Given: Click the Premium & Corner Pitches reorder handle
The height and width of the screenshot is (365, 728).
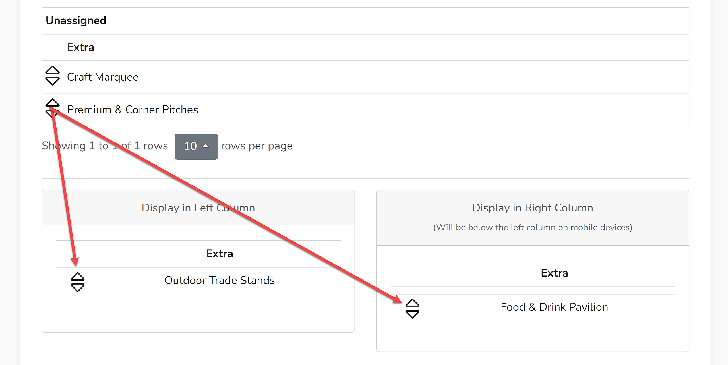Looking at the screenshot, I should click(53, 108).
